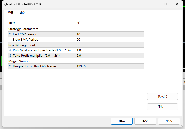Click the 可变 column header

(42, 23)
